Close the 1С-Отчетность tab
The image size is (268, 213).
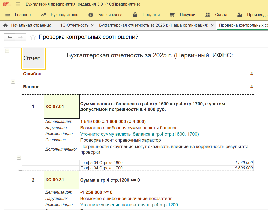92,25
